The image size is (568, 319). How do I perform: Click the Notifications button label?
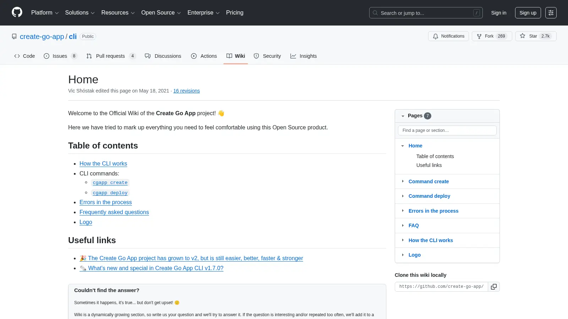pyautogui.click(x=453, y=36)
